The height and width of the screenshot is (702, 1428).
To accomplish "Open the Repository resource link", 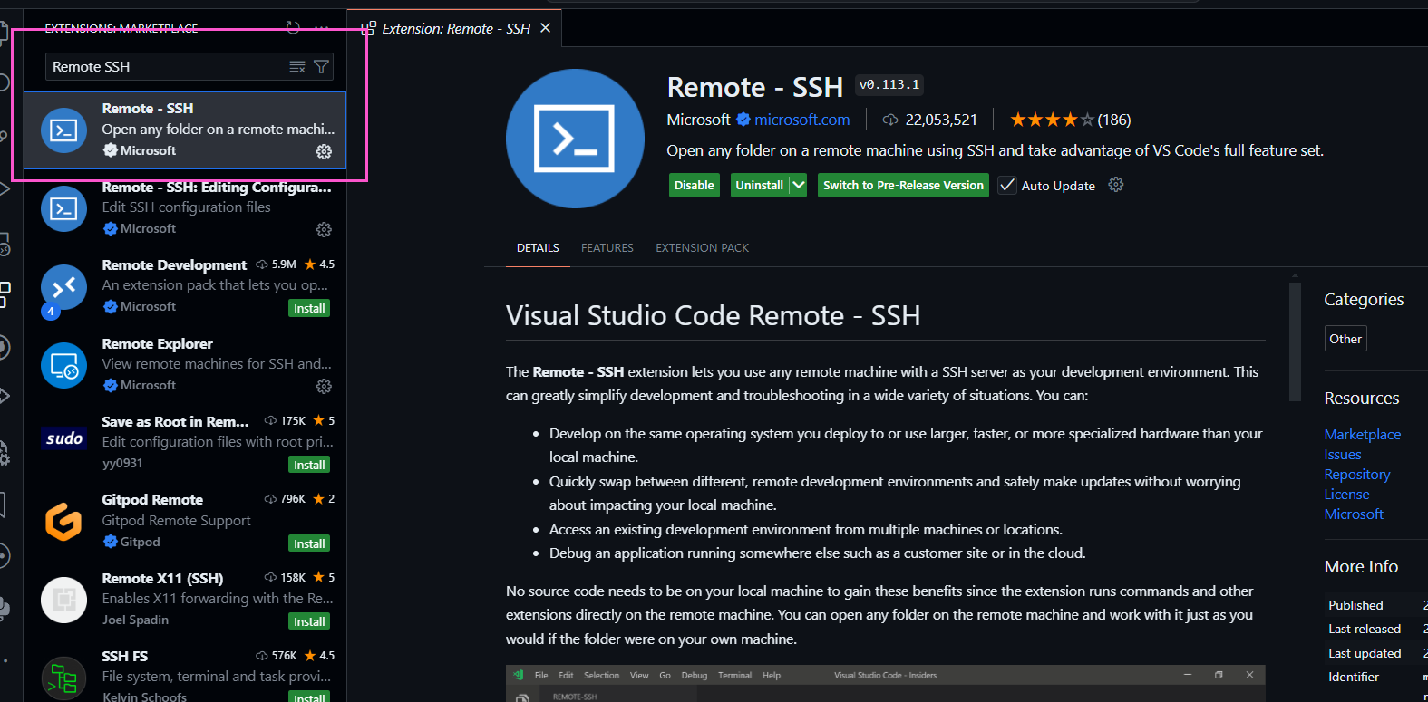I will point(1357,475).
